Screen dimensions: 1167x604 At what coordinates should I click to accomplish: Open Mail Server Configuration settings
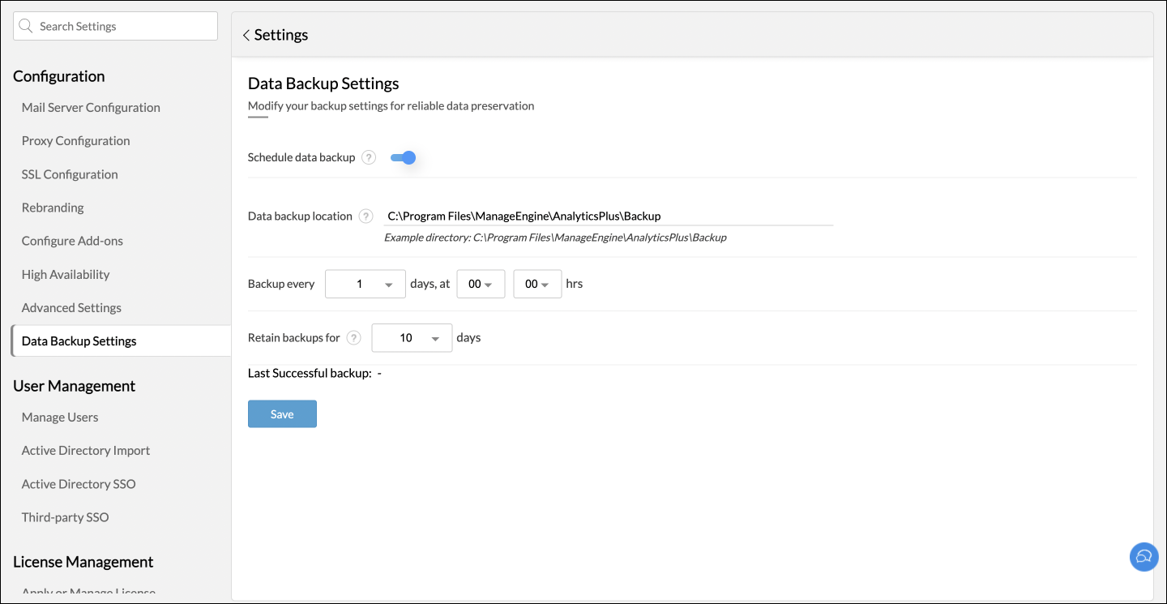coord(91,108)
